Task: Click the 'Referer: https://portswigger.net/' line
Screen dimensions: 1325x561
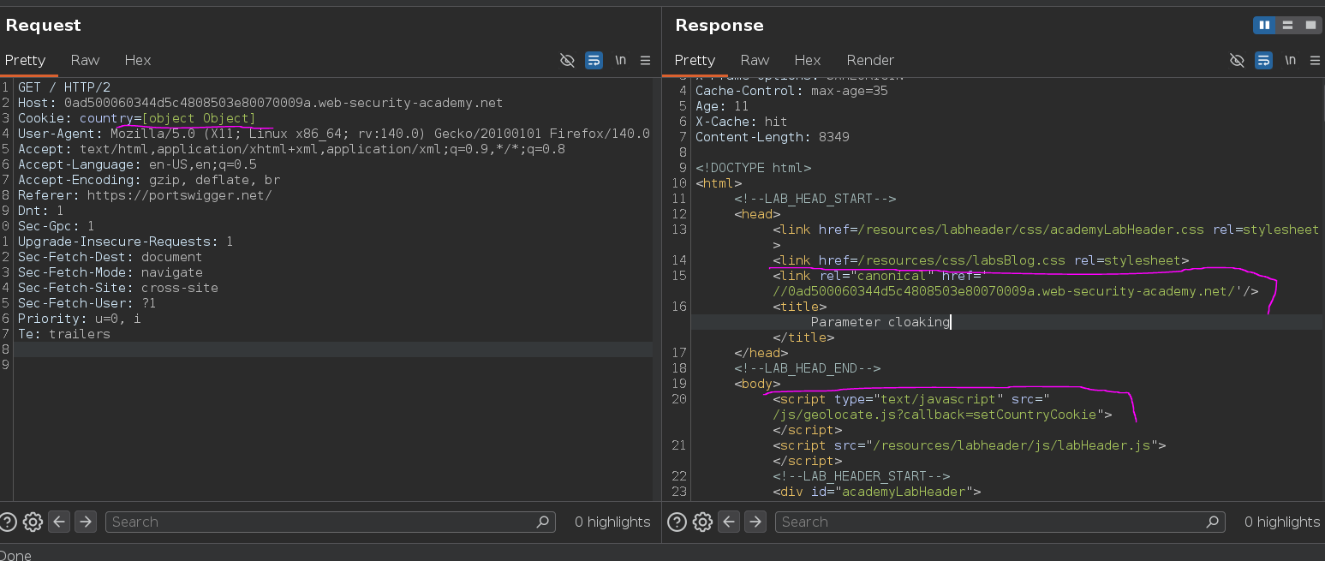Action: click(x=145, y=195)
